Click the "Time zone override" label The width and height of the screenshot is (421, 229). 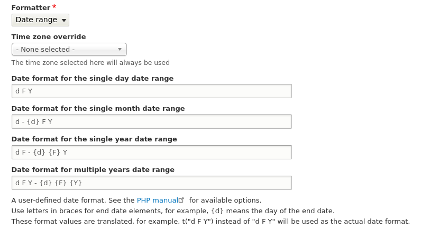tap(49, 37)
